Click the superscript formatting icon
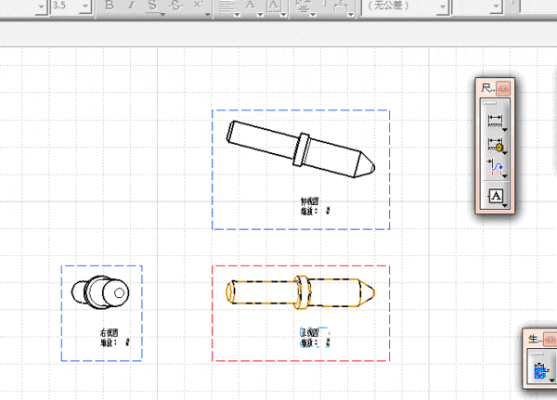 (197, 6)
